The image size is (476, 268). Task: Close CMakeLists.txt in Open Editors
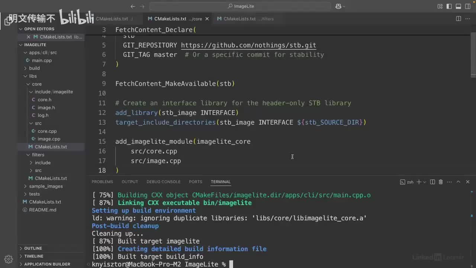click(x=29, y=37)
